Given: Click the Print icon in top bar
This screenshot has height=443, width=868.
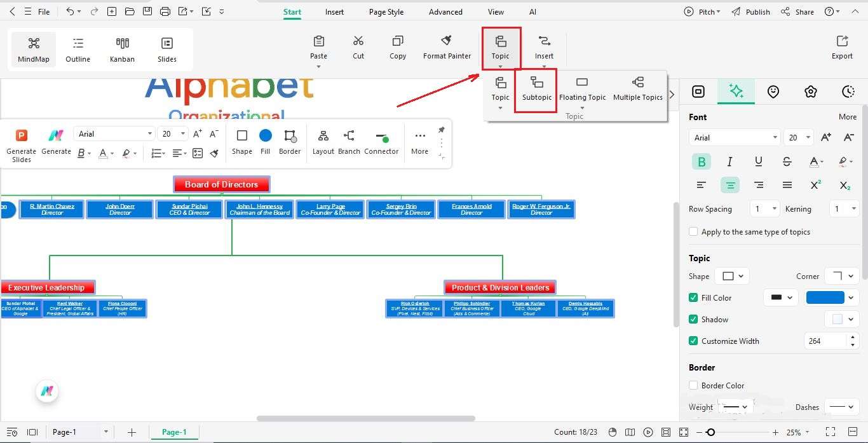Looking at the screenshot, I should pyautogui.click(x=165, y=11).
